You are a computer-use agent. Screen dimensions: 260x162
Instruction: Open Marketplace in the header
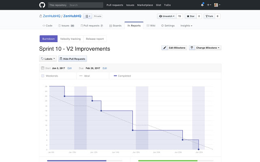pyautogui.click(x=145, y=5)
